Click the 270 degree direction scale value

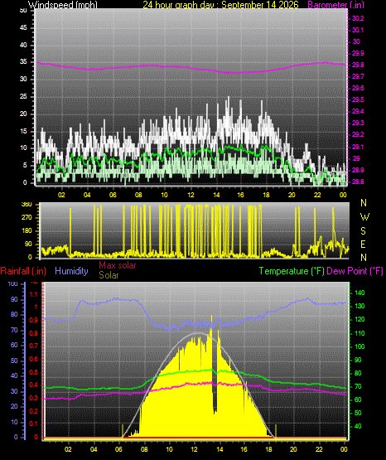[x=27, y=218]
